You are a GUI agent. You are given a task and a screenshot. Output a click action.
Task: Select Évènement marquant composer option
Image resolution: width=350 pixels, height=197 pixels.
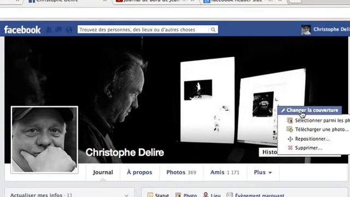255,195
